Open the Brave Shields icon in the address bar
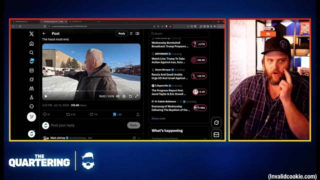The width and height of the screenshot is (320, 180). [x=166, y=26]
